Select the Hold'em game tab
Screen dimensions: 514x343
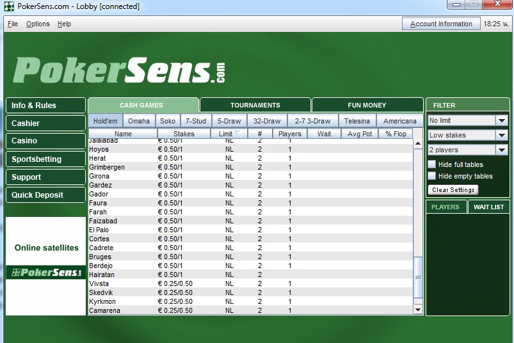point(105,121)
